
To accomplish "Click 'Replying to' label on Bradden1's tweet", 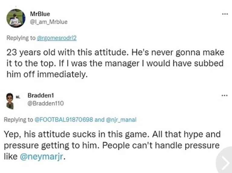I will coord(18,119).
